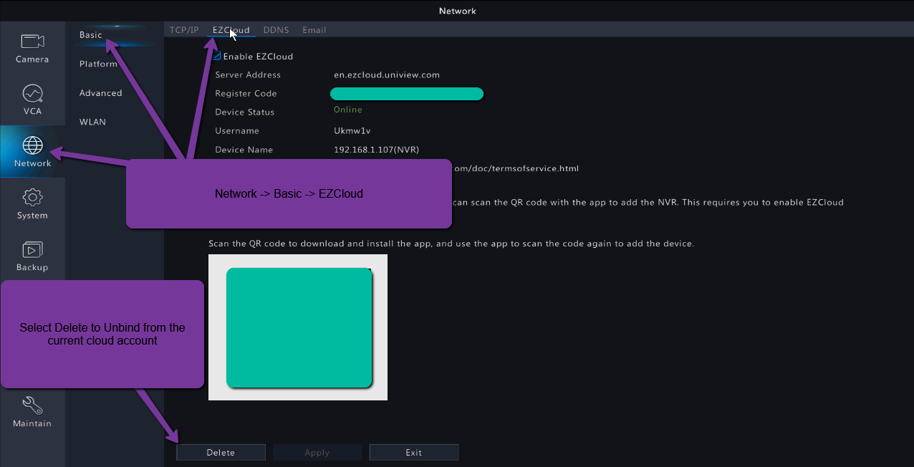Screen dimensions: 914x467
Task: Open the Platform submenu item
Action: [x=98, y=64]
